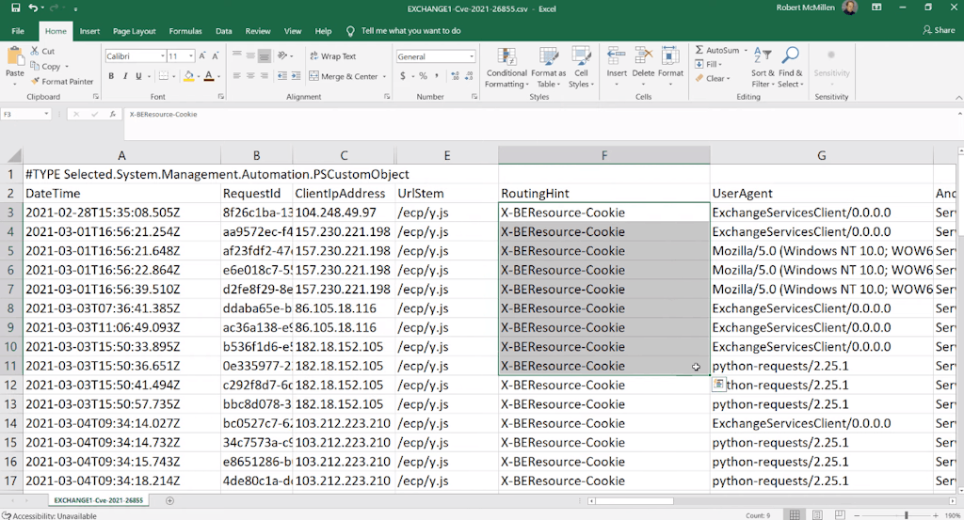The width and height of the screenshot is (964, 520).
Task: Open the font size 11 dropdown
Action: 191,55
